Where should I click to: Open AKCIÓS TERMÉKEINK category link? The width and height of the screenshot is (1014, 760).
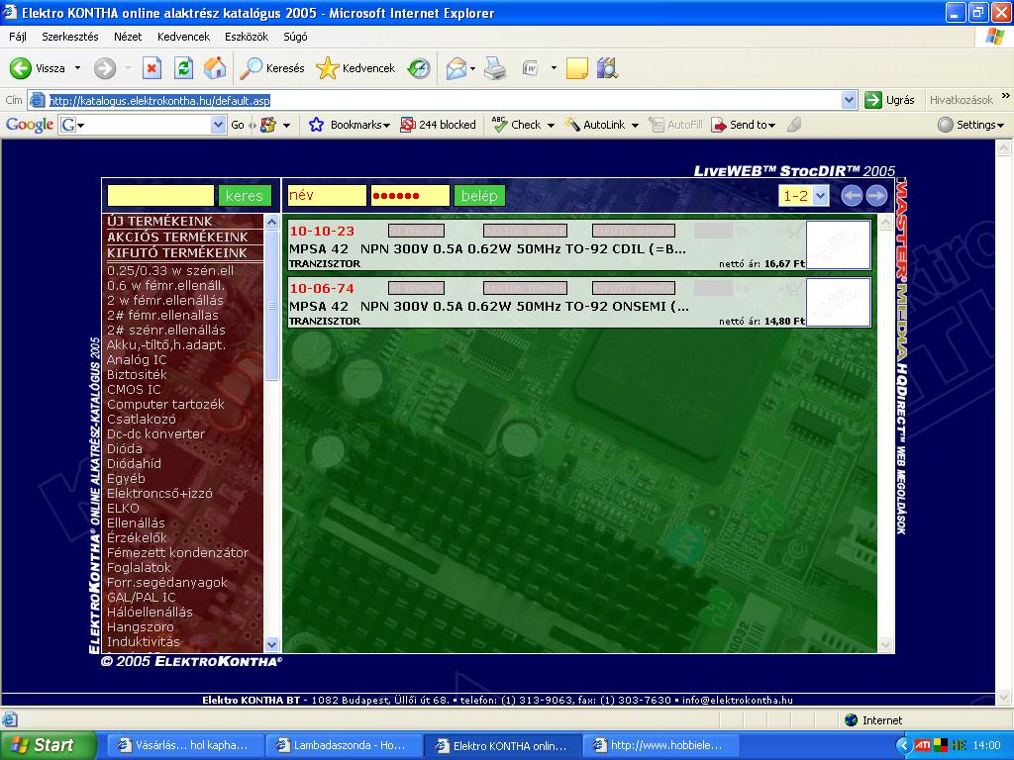[x=177, y=237]
